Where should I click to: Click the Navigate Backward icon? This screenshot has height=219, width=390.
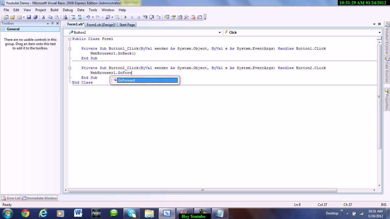(x=108, y=17)
